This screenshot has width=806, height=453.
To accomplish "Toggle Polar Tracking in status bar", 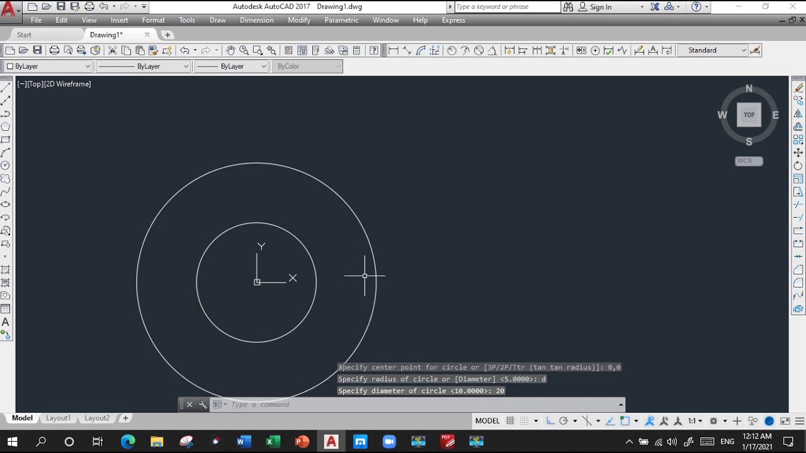I will coord(564,421).
